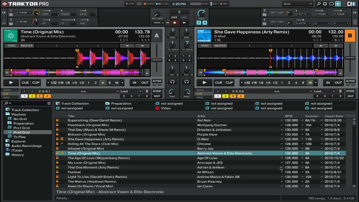Click Deck B headphone cue button
Viewport: 359px width, 202px height.
pyautogui.click(x=187, y=82)
